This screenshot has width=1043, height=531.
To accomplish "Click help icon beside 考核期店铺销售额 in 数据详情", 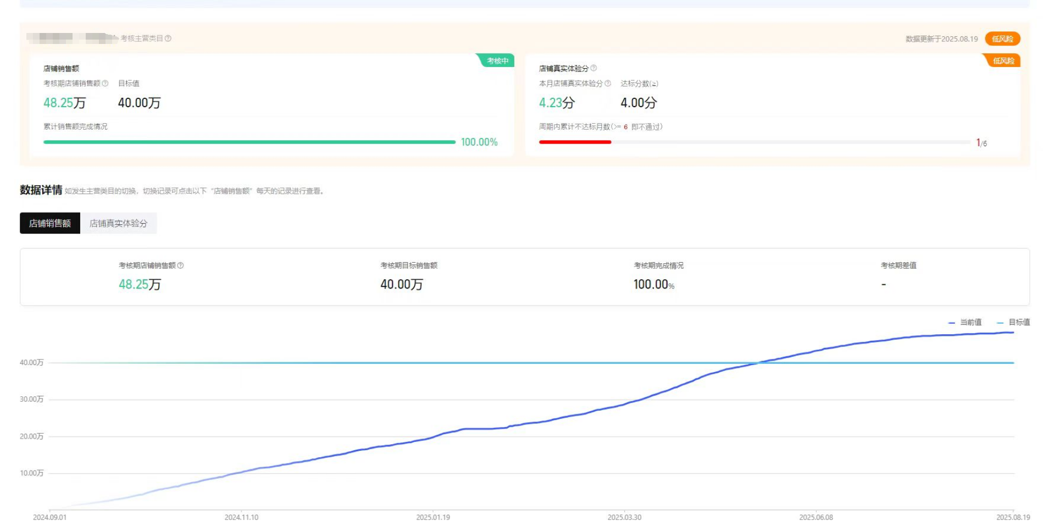I will point(180,265).
